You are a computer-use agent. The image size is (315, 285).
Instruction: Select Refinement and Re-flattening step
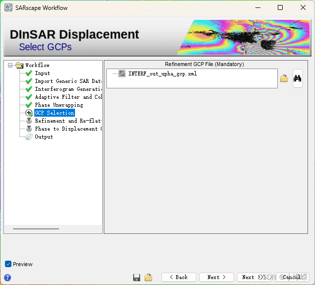[68, 121]
